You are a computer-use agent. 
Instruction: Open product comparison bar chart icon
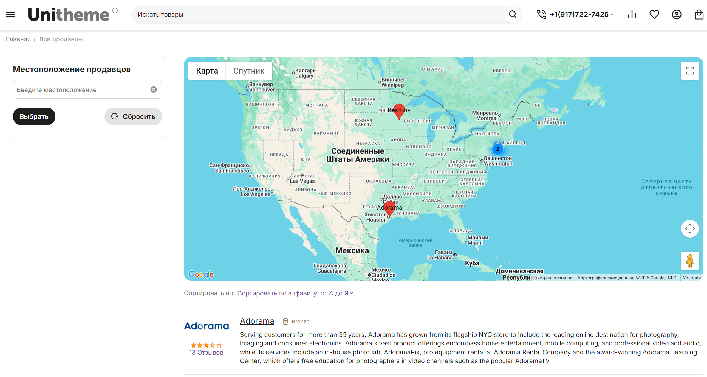pos(632,14)
